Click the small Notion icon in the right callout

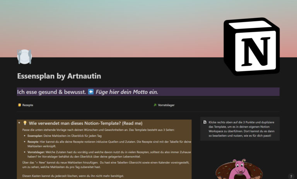click(x=205, y=123)
